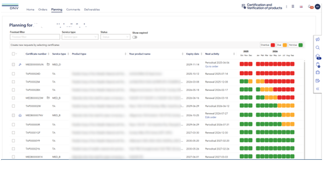The image size is (333, 169).
Task: Click the Edit order link
Action: (211, 117)
